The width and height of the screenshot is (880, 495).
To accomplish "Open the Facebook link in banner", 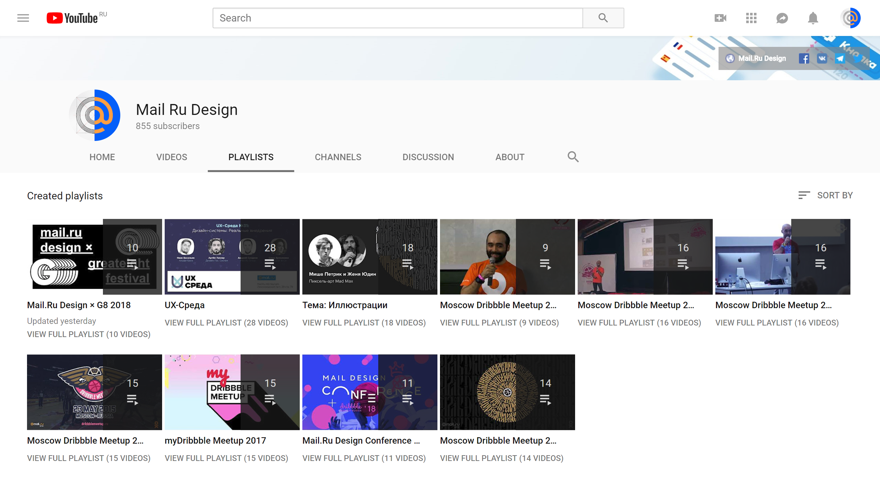I will tap(804, 58).
